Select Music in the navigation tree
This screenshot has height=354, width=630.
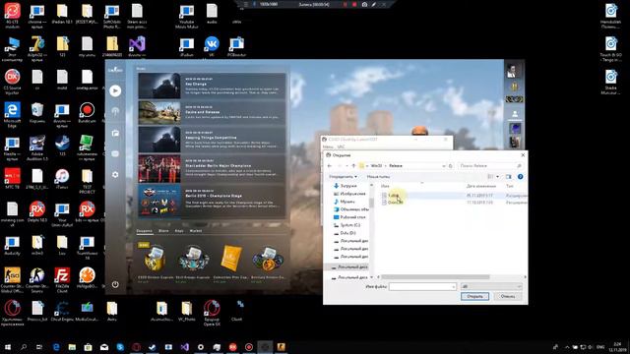pos(347,202)
